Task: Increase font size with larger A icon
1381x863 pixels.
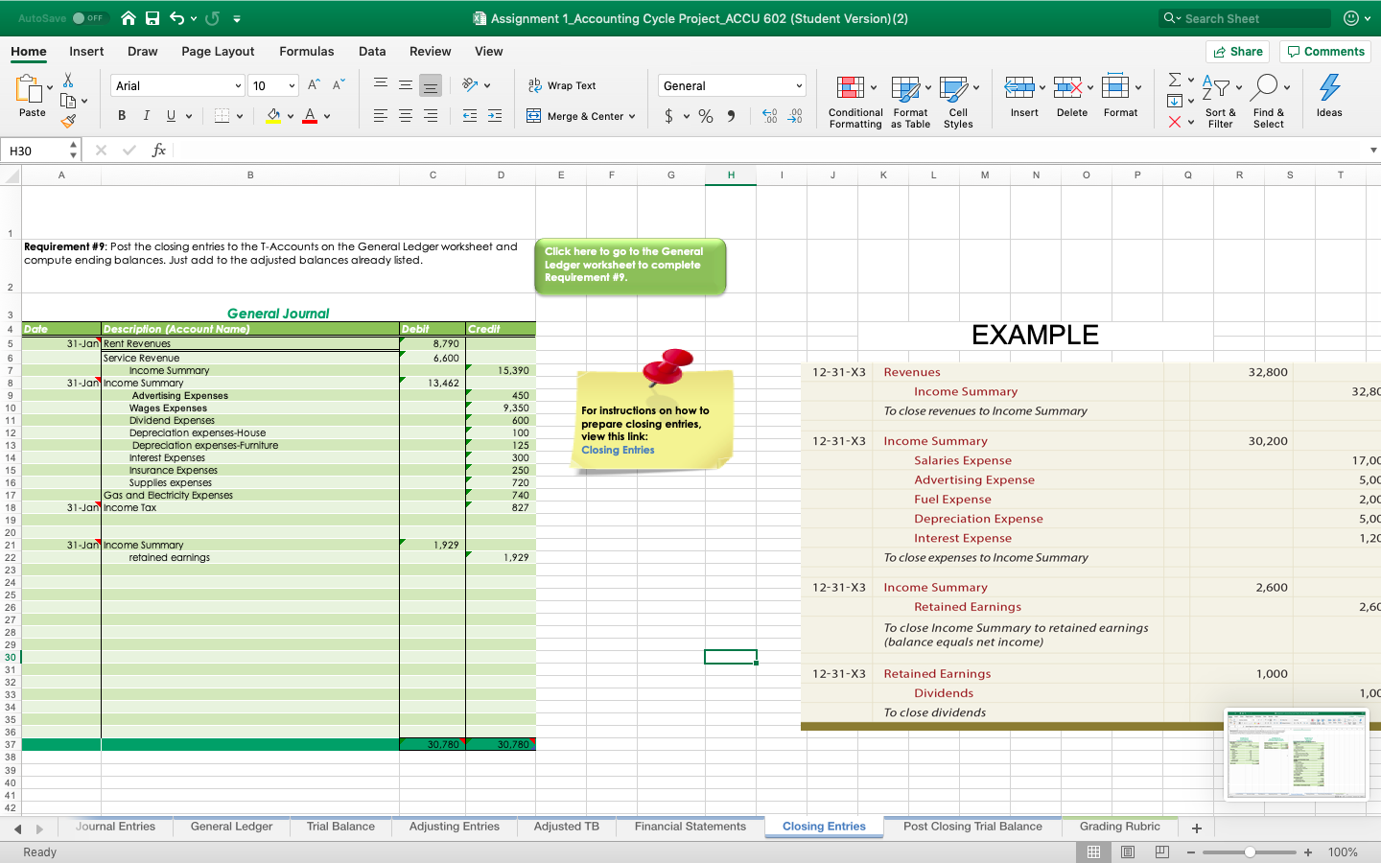Action: click(314, 85)
